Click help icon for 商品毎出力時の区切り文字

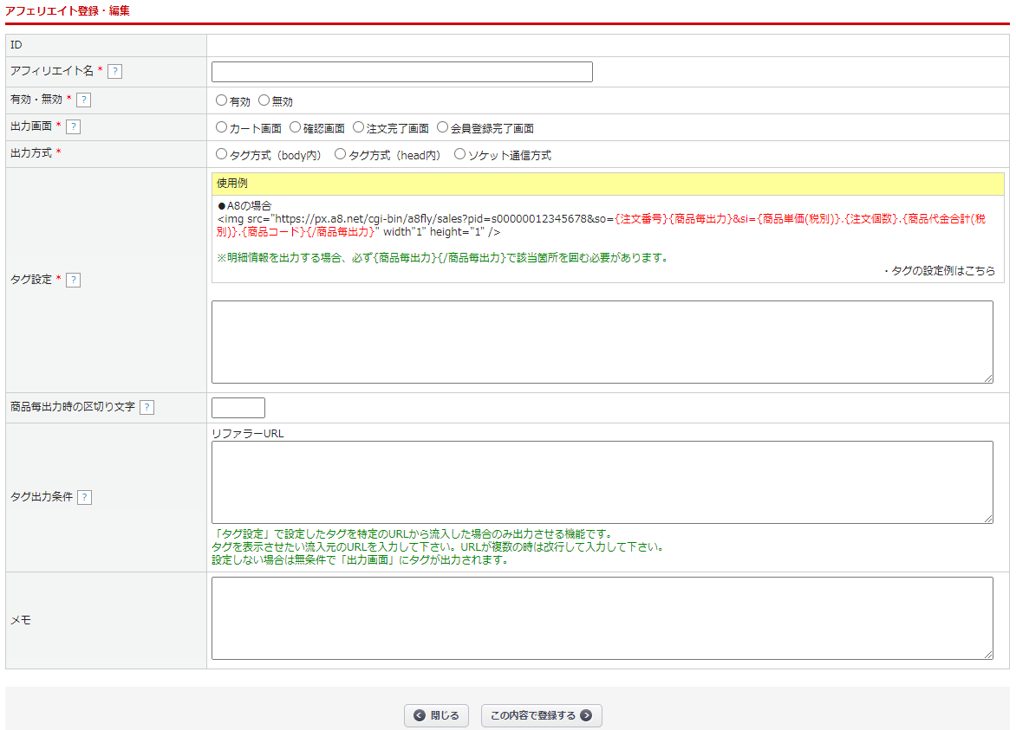(x=147, y=407)
